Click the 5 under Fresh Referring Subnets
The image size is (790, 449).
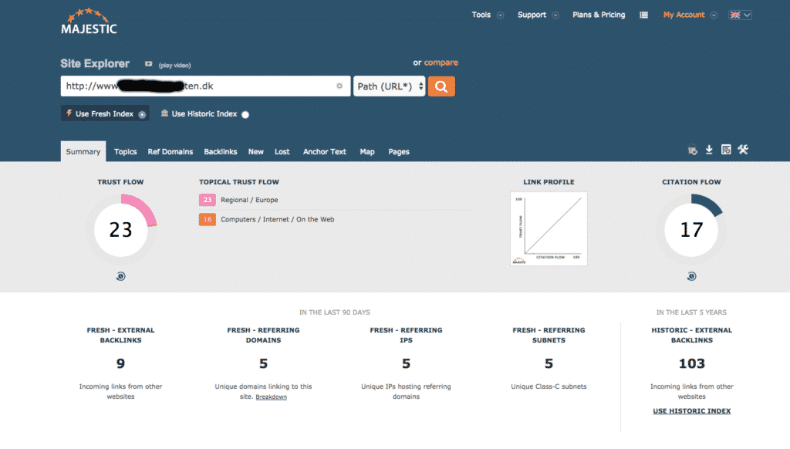(549, 363)
